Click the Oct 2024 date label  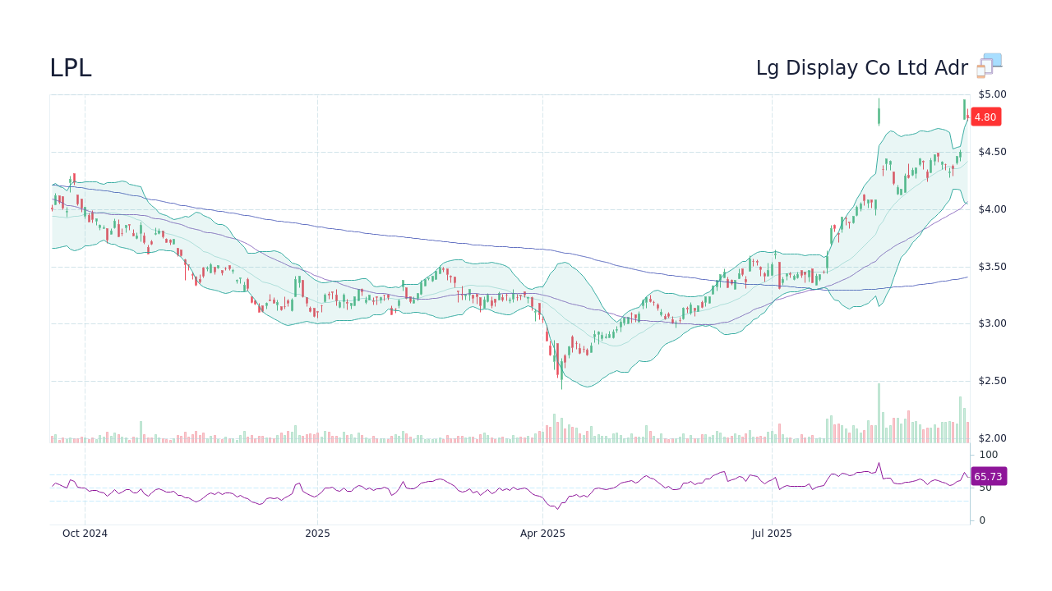[x=85, y=533]
